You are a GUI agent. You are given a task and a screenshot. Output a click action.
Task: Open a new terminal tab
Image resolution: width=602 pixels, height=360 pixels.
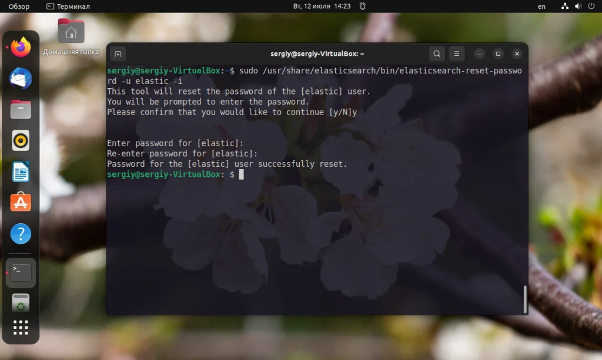click(x=117, y=53)
